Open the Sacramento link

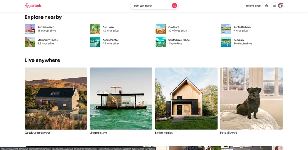tap(110, 40)
